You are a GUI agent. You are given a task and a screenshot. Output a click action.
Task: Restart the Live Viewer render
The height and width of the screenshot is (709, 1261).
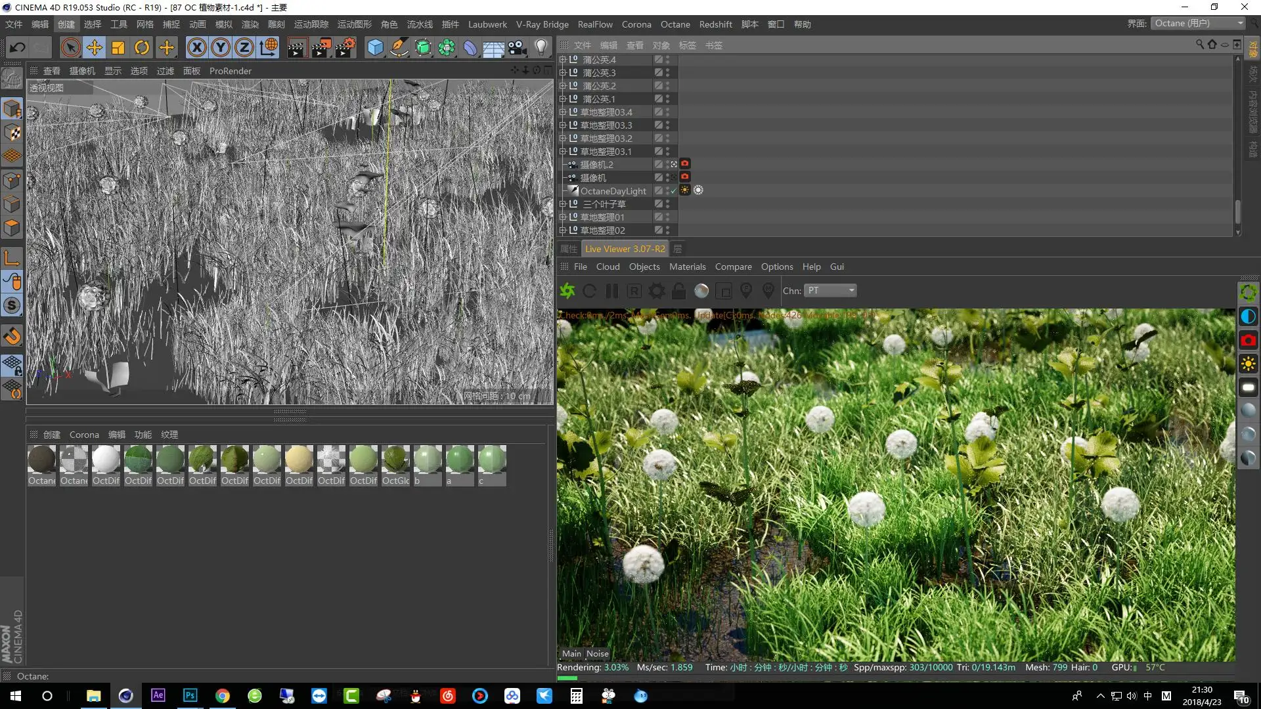point(590,290)
